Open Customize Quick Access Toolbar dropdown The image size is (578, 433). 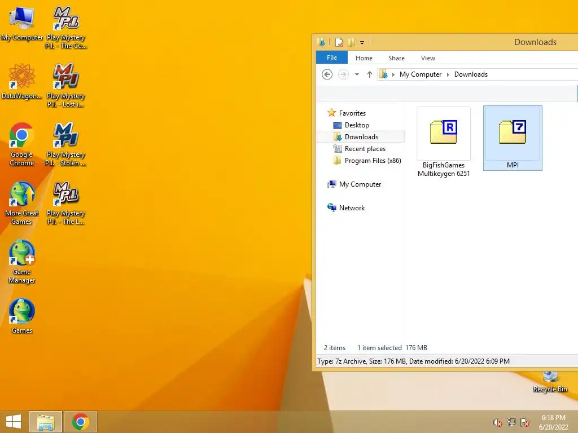pos(362,43)
